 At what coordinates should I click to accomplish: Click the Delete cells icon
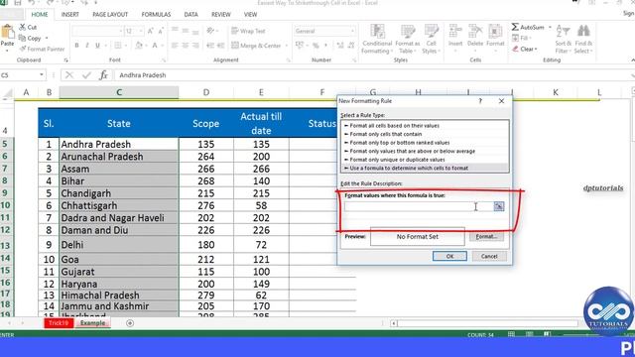(475, 32)
